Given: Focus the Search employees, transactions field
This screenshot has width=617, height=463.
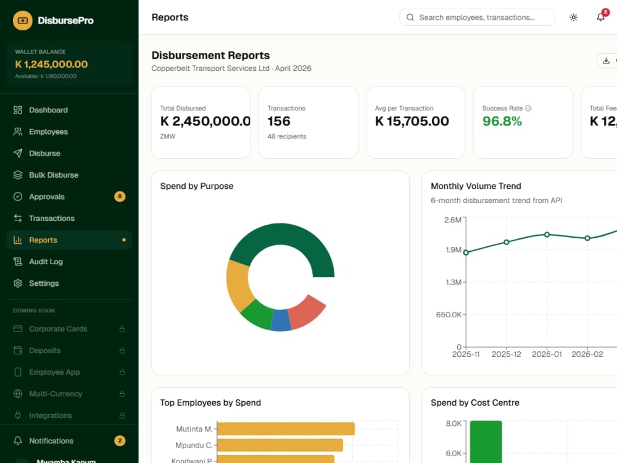Looking at the screenshot, I should point(477,17).
